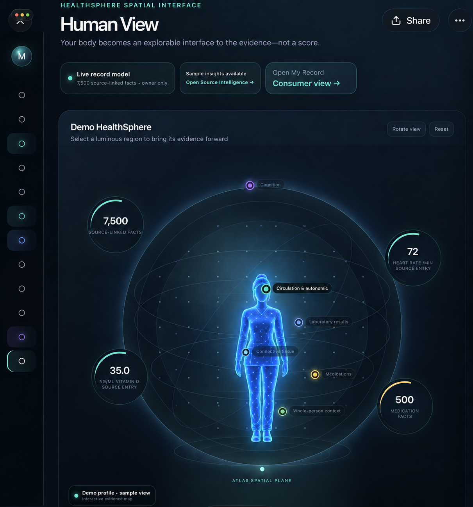The width and height of the screenshot is (473, 507).
Task: Click the glowing human body figure
Action: coord(262,358)
